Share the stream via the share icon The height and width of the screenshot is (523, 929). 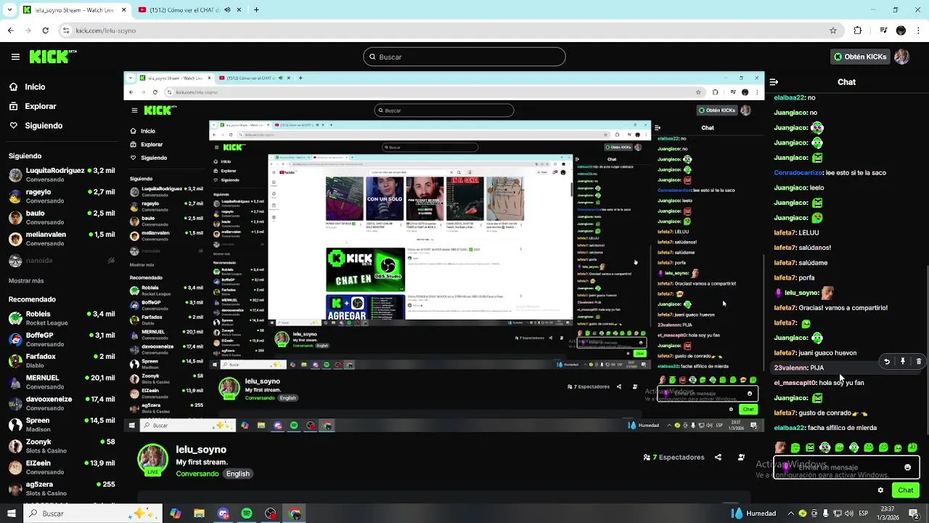tap(718, 457)
